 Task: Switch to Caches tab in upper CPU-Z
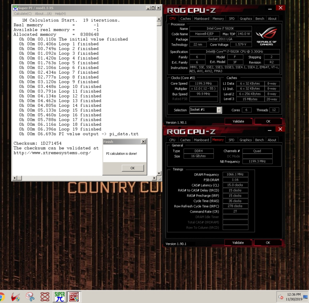185,19
